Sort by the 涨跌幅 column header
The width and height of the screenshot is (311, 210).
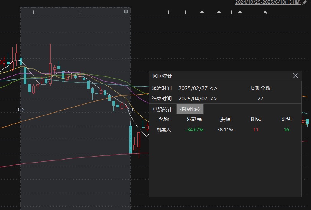[x=195, y=119]
